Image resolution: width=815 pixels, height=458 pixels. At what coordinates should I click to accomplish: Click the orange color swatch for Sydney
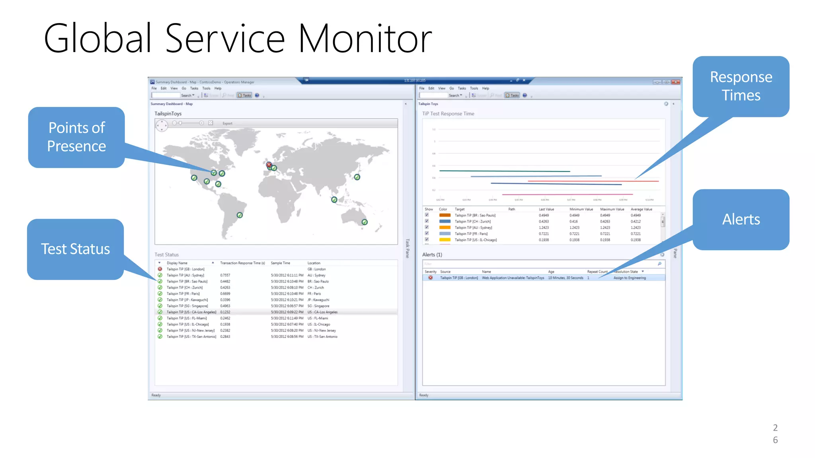tap(445, 227)
